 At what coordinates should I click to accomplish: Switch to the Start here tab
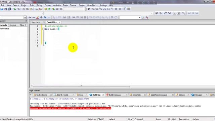point(35,22)
